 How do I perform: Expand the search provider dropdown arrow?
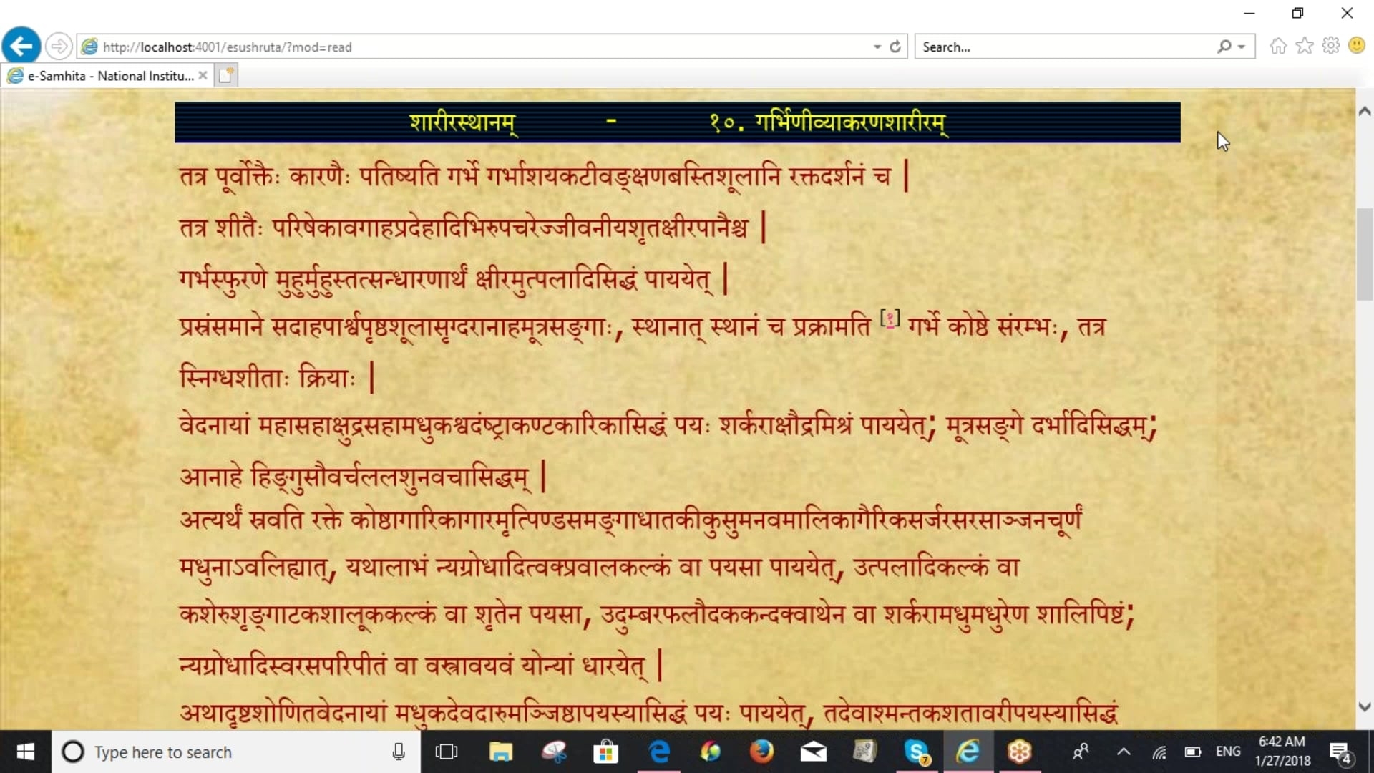pos(1242,47)
